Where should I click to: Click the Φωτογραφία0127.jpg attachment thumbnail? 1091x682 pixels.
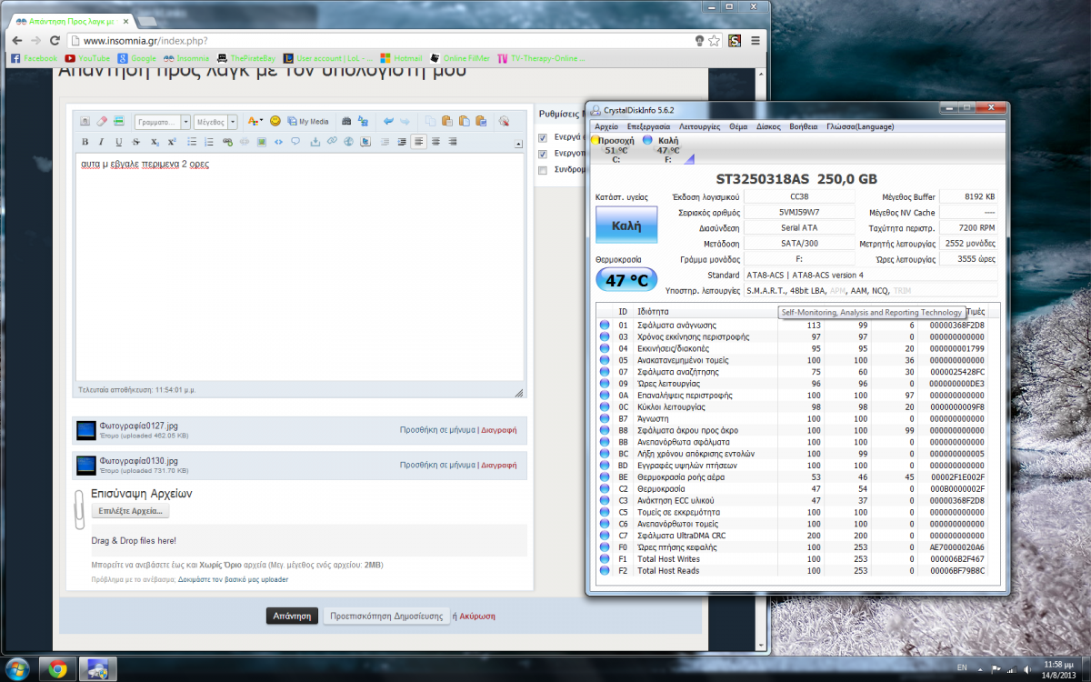(x=85, y=430)
